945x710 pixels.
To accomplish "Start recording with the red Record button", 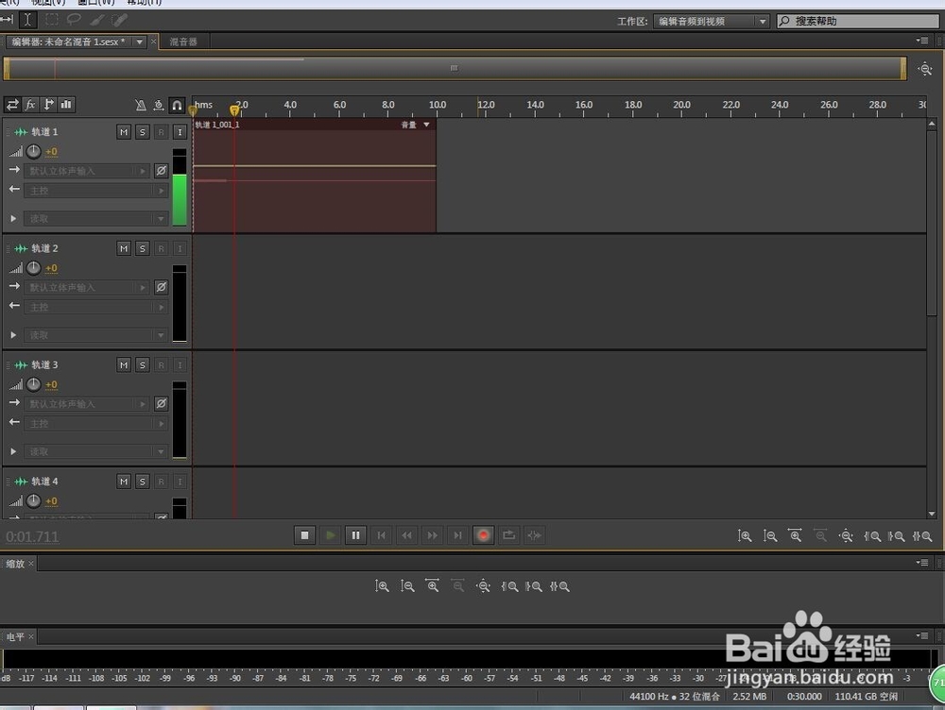I will coord(483,534).
